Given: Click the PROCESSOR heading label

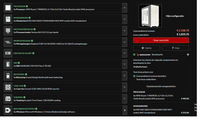Looking at the screenshot, I should coord(19,6).
